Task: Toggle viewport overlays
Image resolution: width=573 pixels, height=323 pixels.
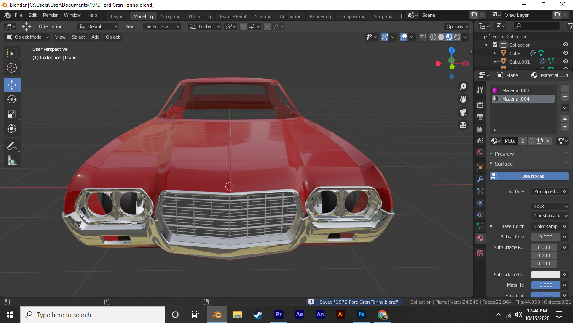Action: [404, 37]
